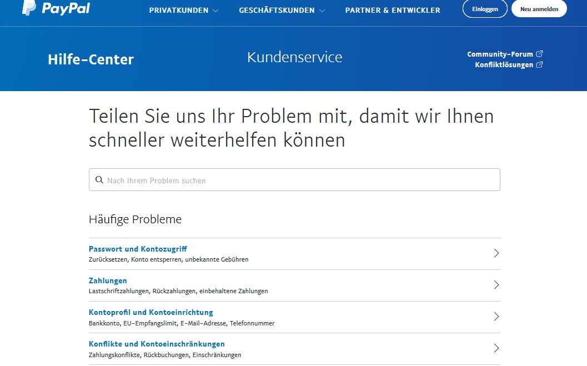Image resolution: width=587 pixels, height=366 pixels.
Task: Select the Kundenservice title
Action: click(295, 57)
